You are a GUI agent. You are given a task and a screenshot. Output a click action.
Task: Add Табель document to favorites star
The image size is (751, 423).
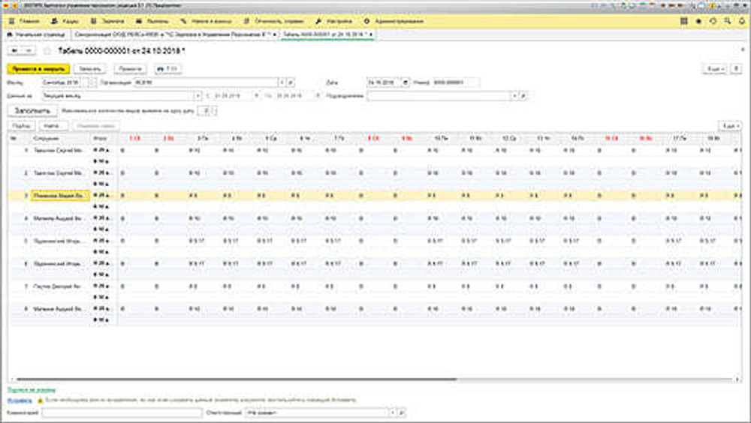point(47,51)
